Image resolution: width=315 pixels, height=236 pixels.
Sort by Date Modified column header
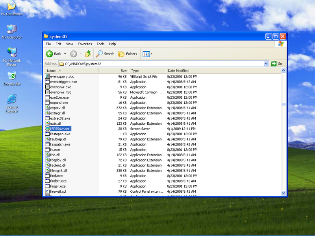click(x=183, y=71)
